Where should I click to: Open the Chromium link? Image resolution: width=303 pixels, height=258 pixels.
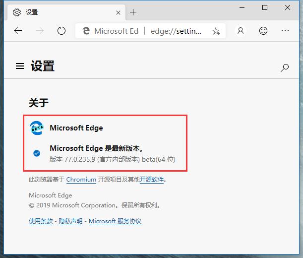point(81,180)
